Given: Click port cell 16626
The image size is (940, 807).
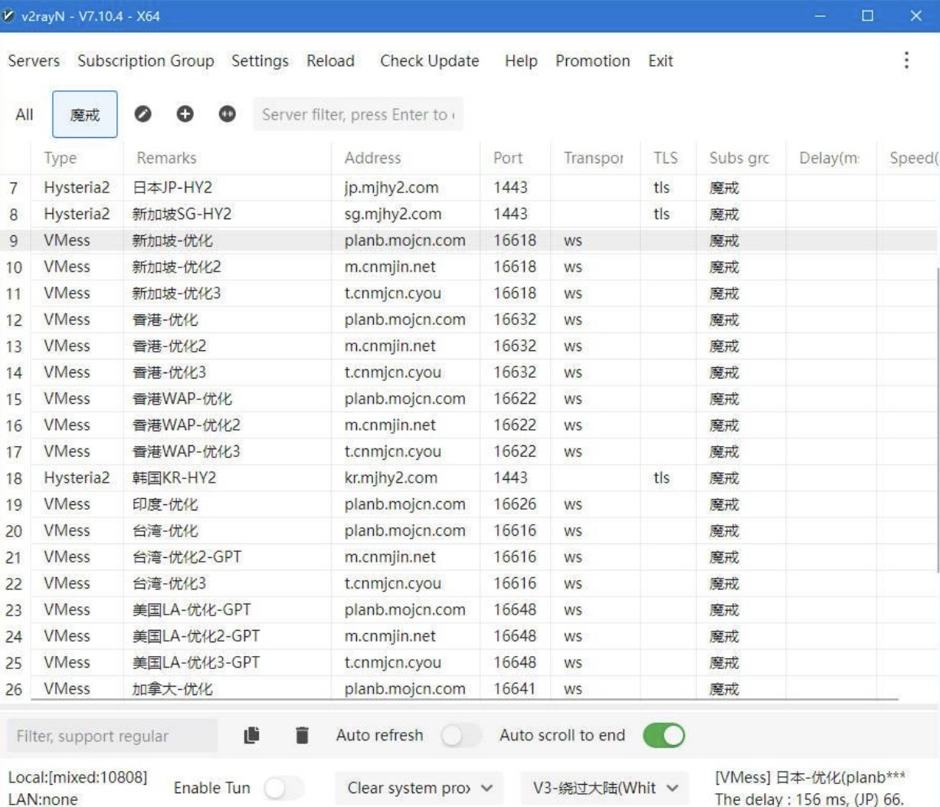Looking at the screenshot, I should [x=515, y=504].
